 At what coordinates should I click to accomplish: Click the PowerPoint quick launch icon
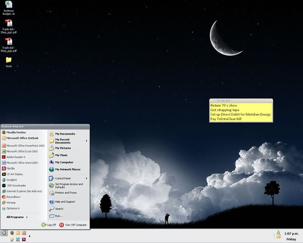coord(24,233)
